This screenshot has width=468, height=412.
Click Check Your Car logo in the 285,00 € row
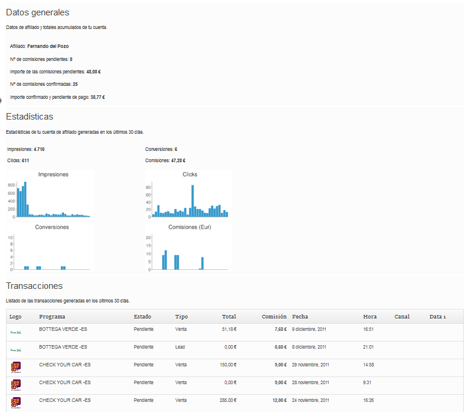[x=15, y=403]
